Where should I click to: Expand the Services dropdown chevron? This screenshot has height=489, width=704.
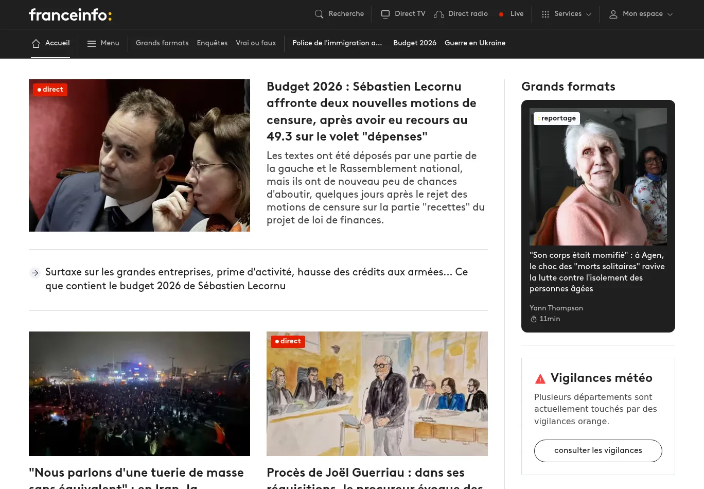(589, 14)
